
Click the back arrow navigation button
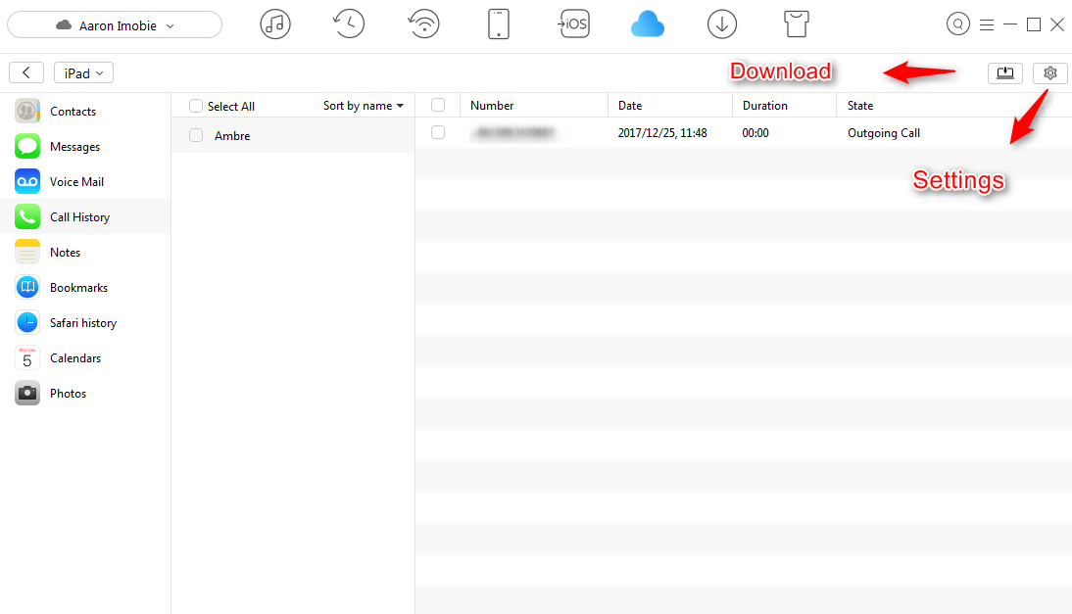tap(26, 71)
